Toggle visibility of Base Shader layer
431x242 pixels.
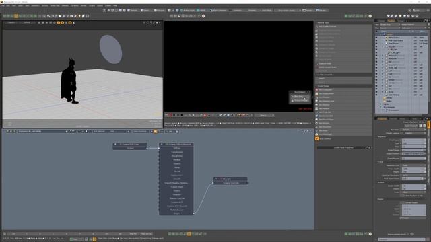pos(376,43)
